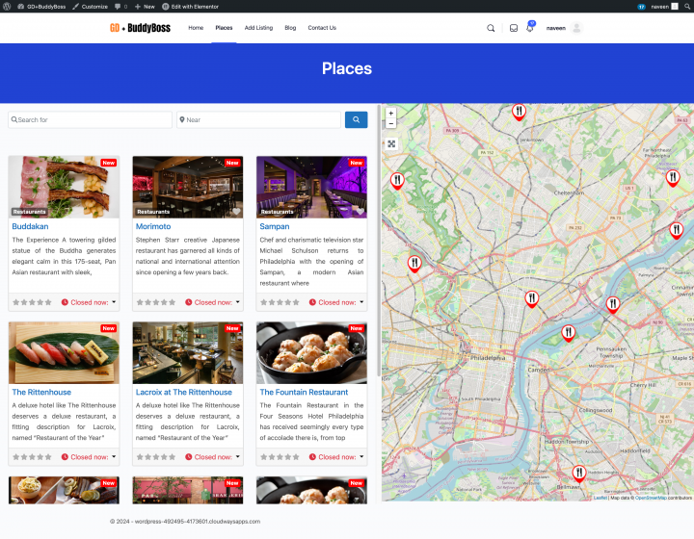694x539 pixels.
Task: Expand The Rittenhouse Closed now hours dropdown
Action: pyautogui.click(x=115, y=457)
